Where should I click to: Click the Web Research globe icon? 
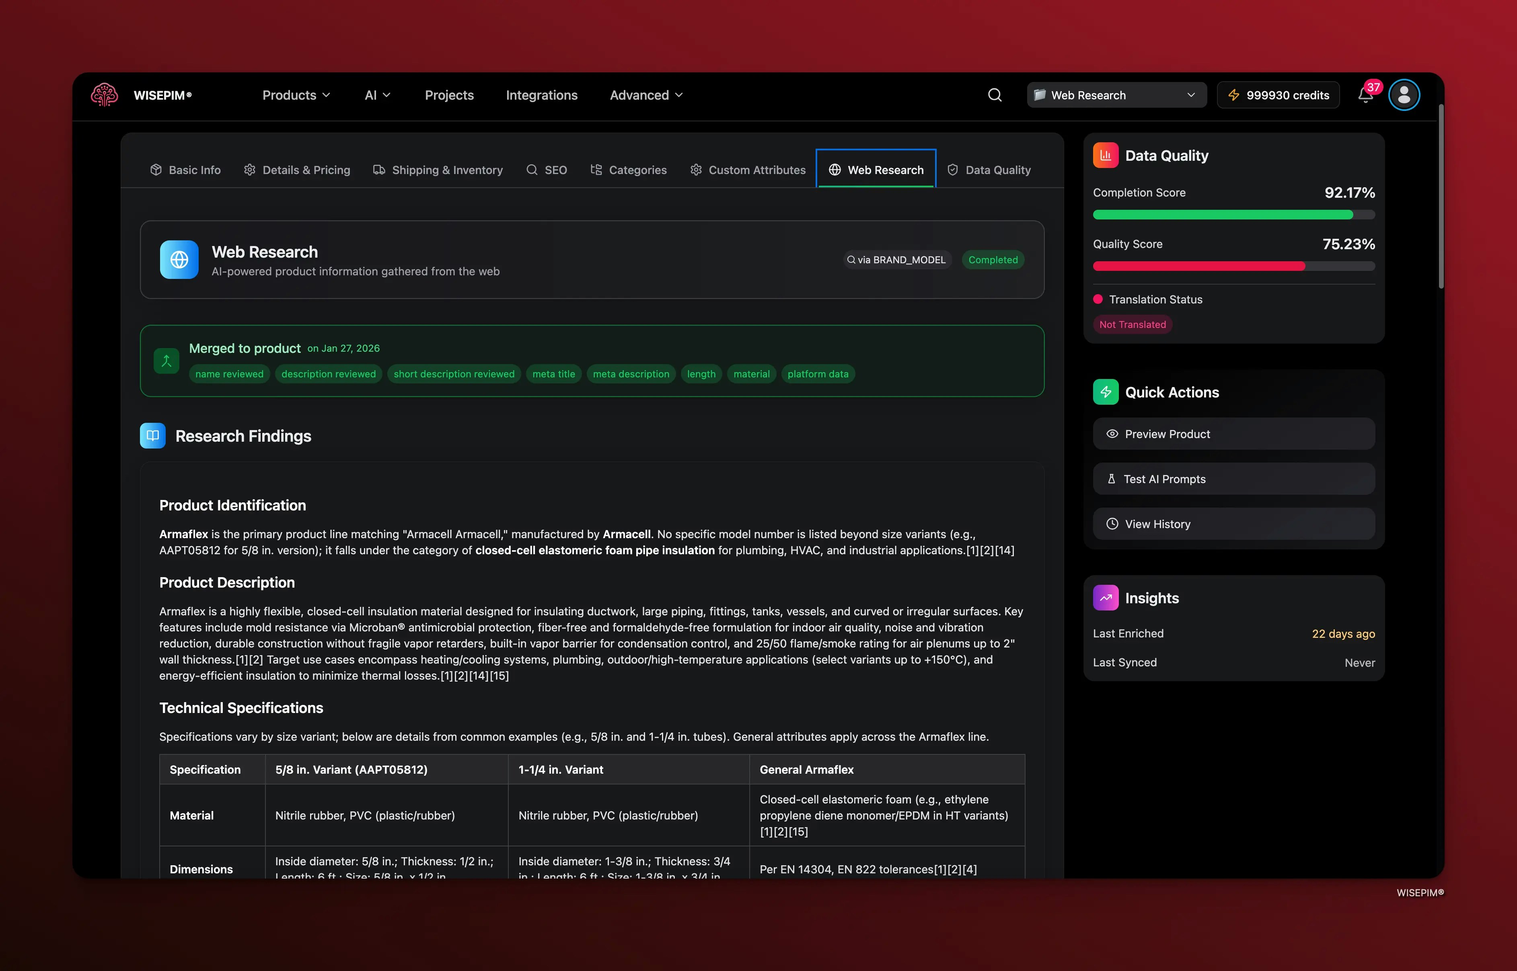(x=835, y=170)
